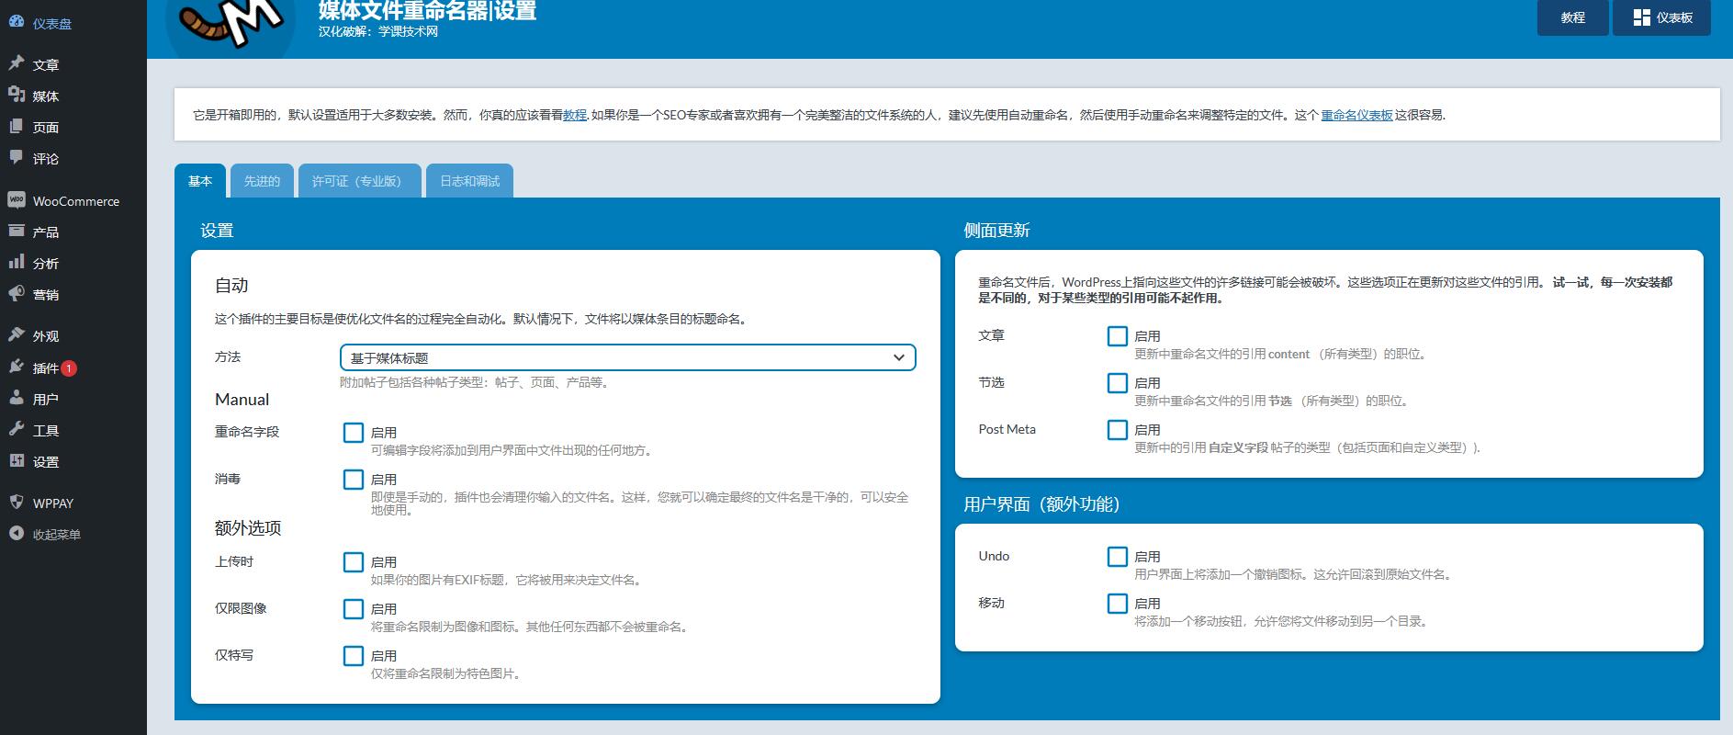The height and width of the screenshot is (735, 1733).
Task: Enable the Undo checkbox
Action: [1118, 557]
